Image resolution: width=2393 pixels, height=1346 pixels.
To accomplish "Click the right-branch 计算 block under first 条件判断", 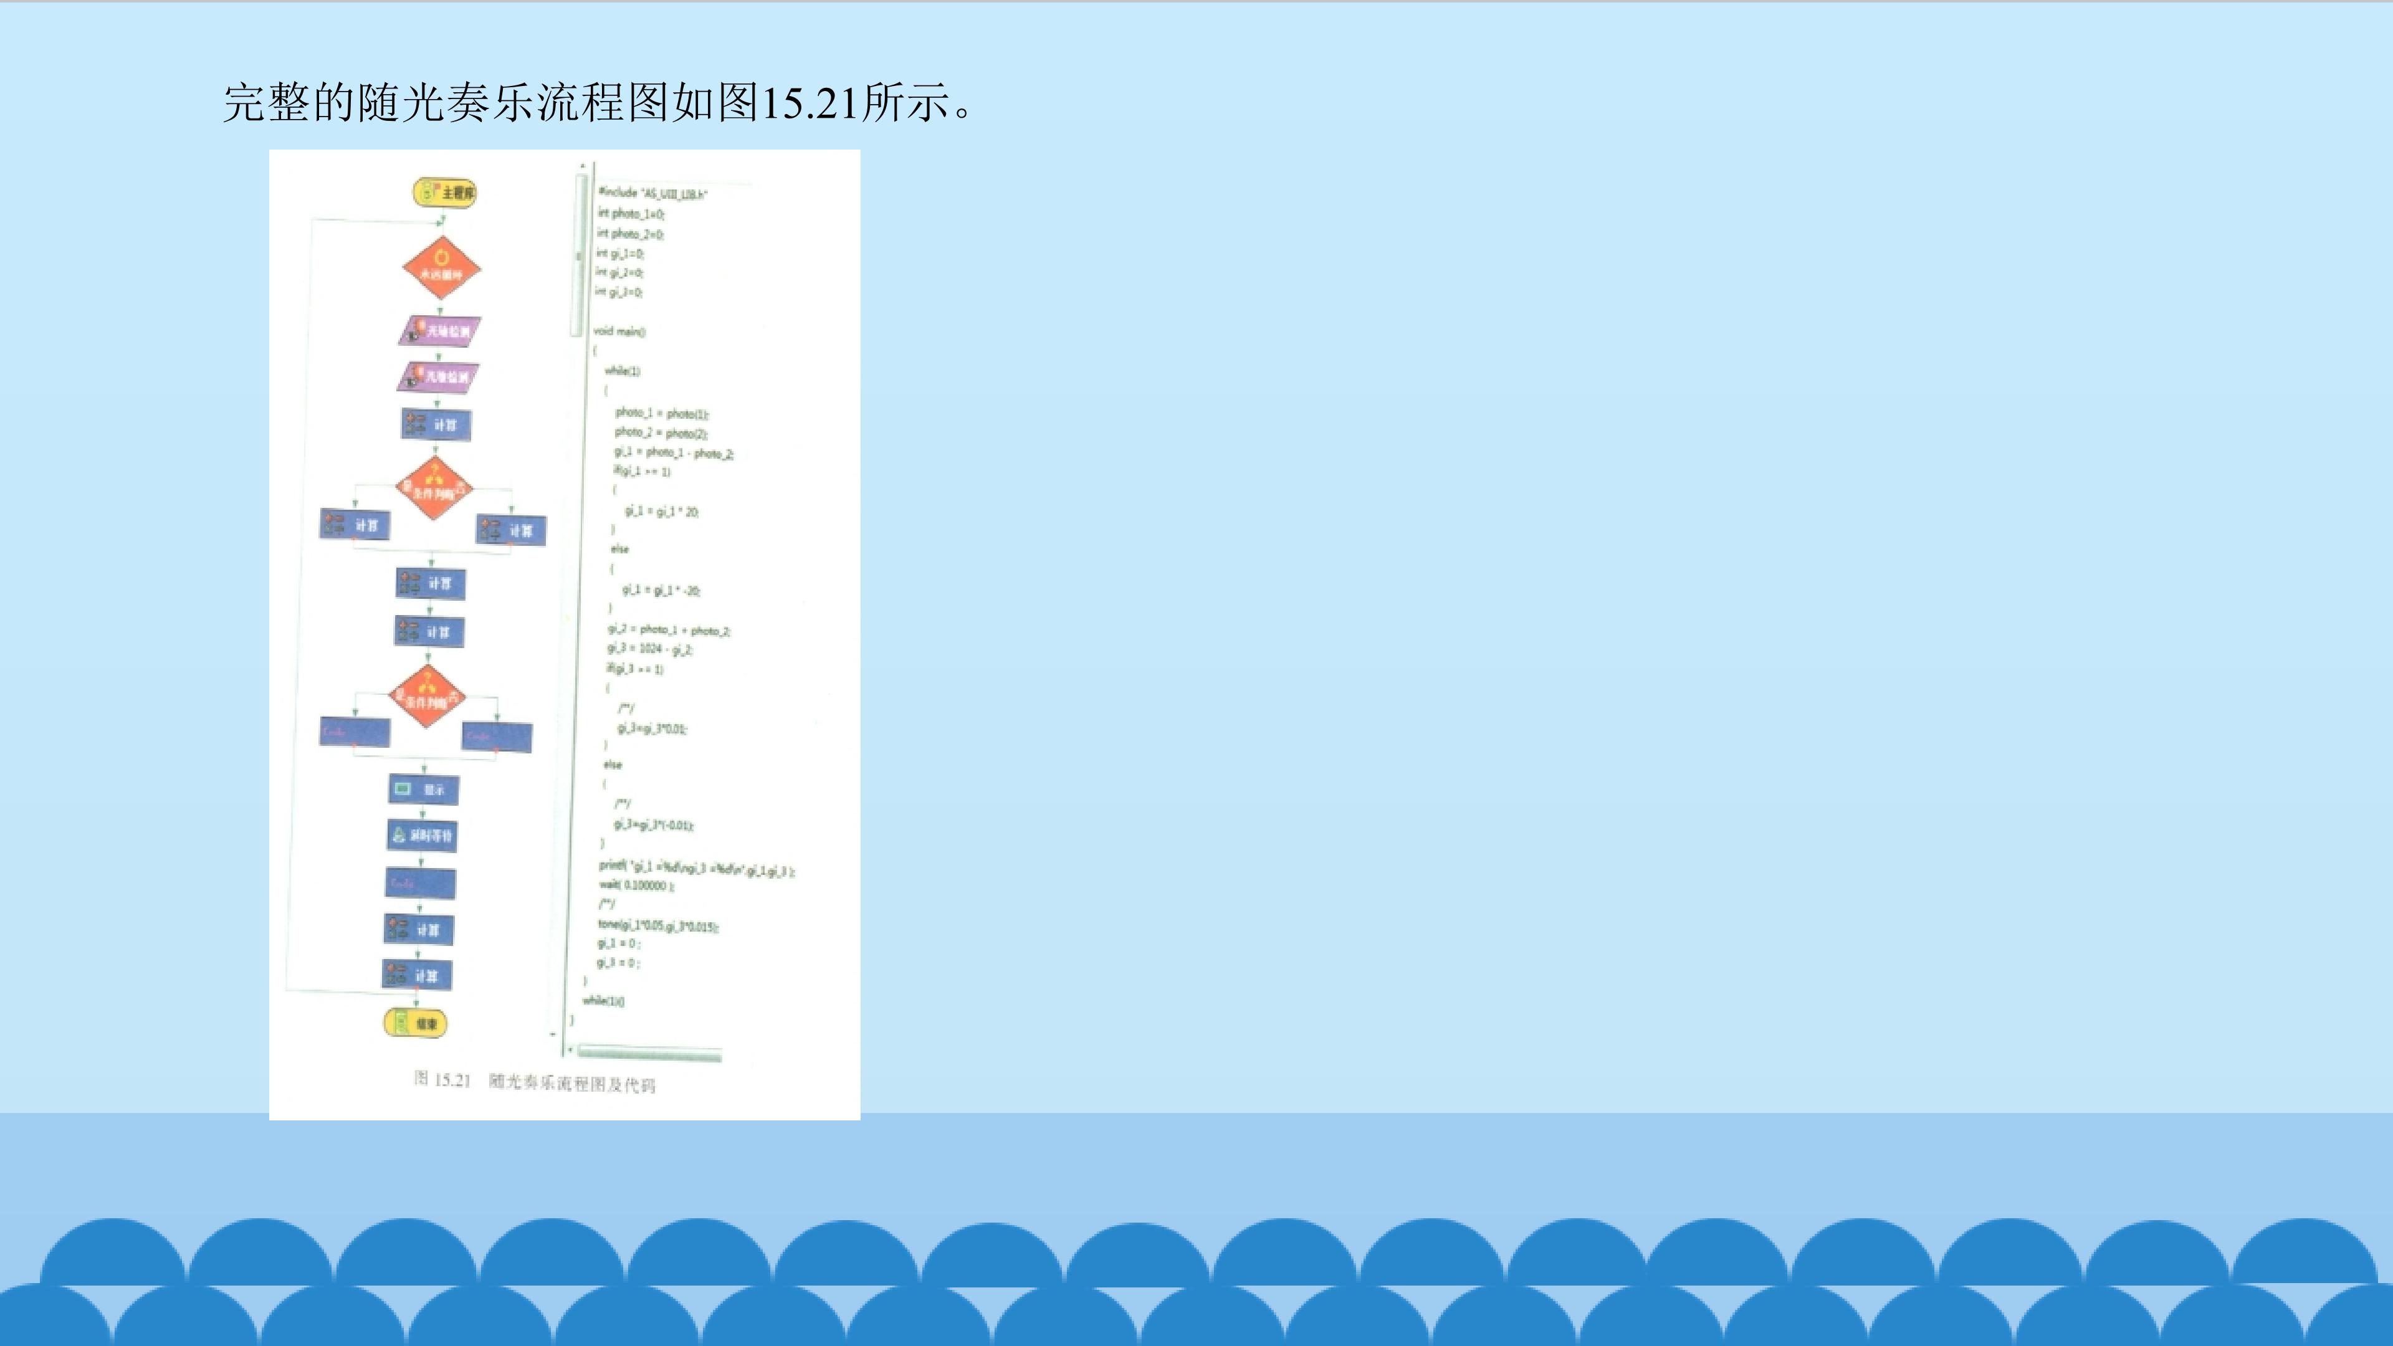I will click(511, 530).
